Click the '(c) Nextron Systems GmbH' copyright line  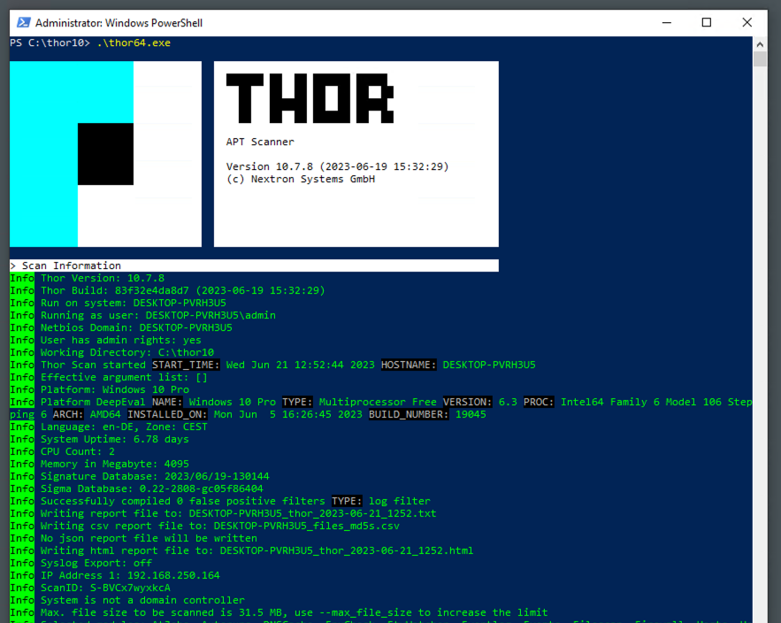pyautogui.click(x=301, y=179)
